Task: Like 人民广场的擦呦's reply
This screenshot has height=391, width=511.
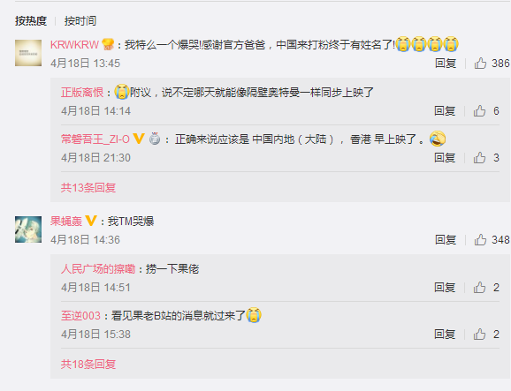Action: 479,288
